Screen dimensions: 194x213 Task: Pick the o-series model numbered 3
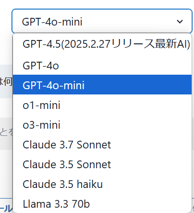coord(102,125)
